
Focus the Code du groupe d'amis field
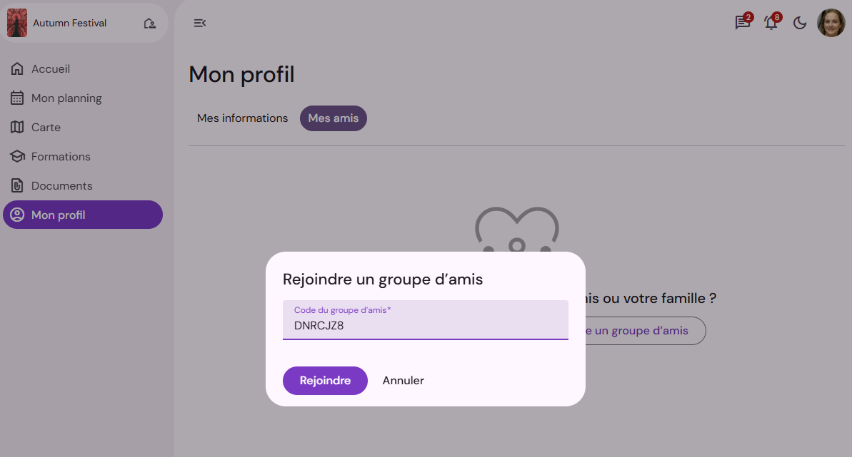tap(426, 320)
